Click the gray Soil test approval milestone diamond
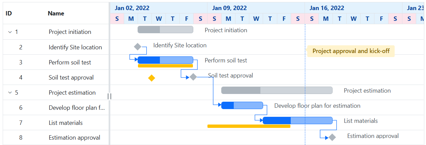Viewport: 426px width, 145px height. (193, 77)
